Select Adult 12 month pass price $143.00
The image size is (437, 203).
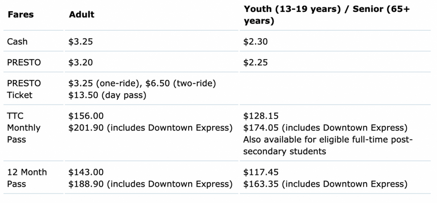click(86, 172)
